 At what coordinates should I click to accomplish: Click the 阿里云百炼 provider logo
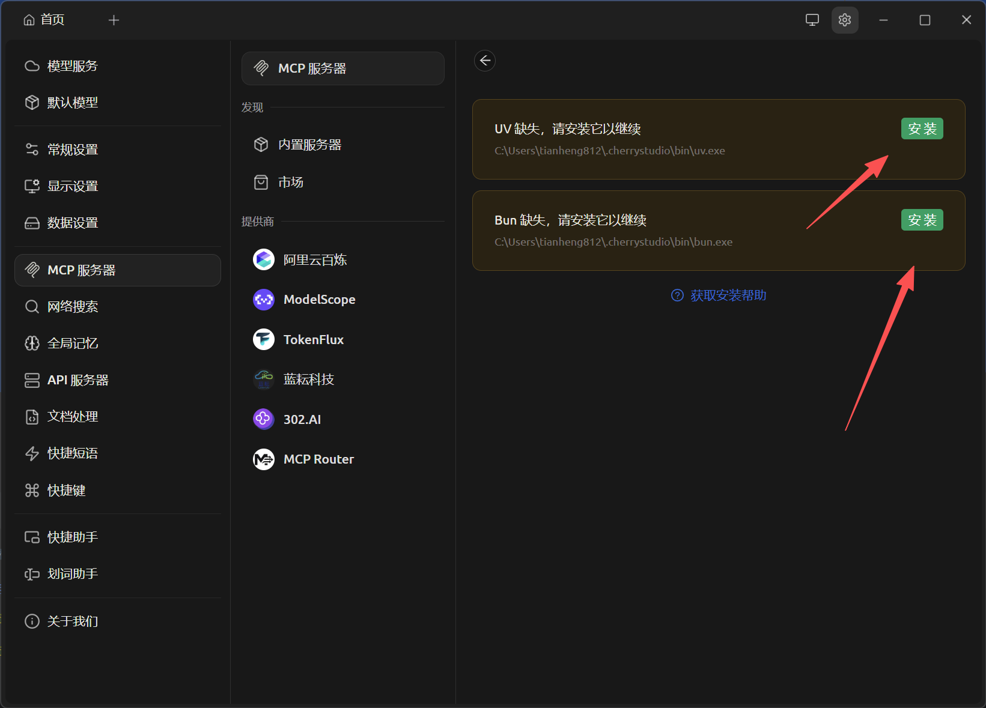[264, 259]
